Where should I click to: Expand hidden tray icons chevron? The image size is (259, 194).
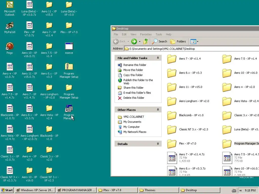click(241, 190)
